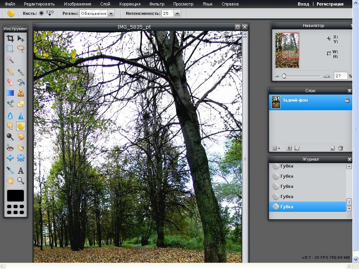Select the Red Eye reduction tool
Image resolution: width=359 pixels, height=271 pixels.
click(x=10, y=148)
